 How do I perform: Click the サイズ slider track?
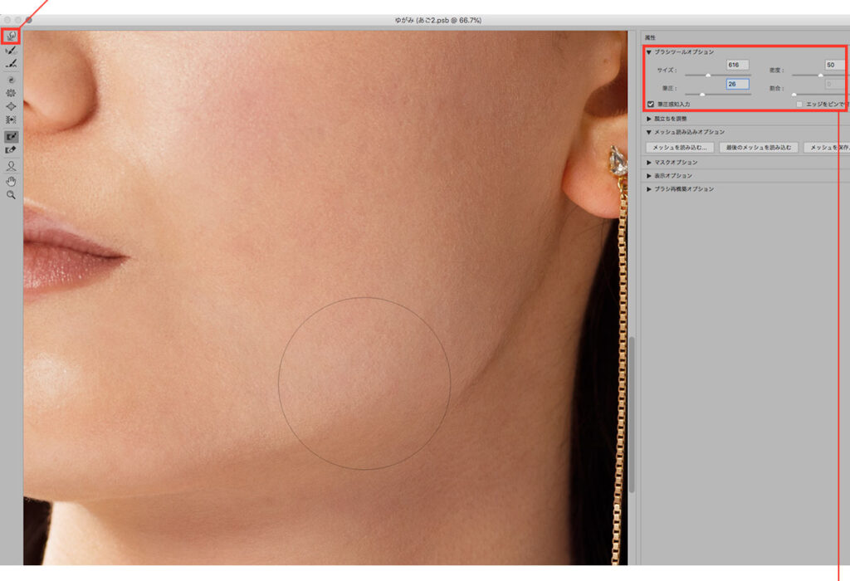(x=717, y=75)
